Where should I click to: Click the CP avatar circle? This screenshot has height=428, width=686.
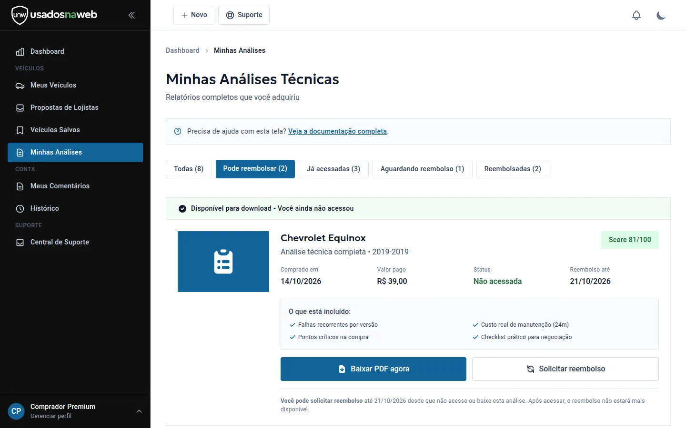click(x=16, y=411)
